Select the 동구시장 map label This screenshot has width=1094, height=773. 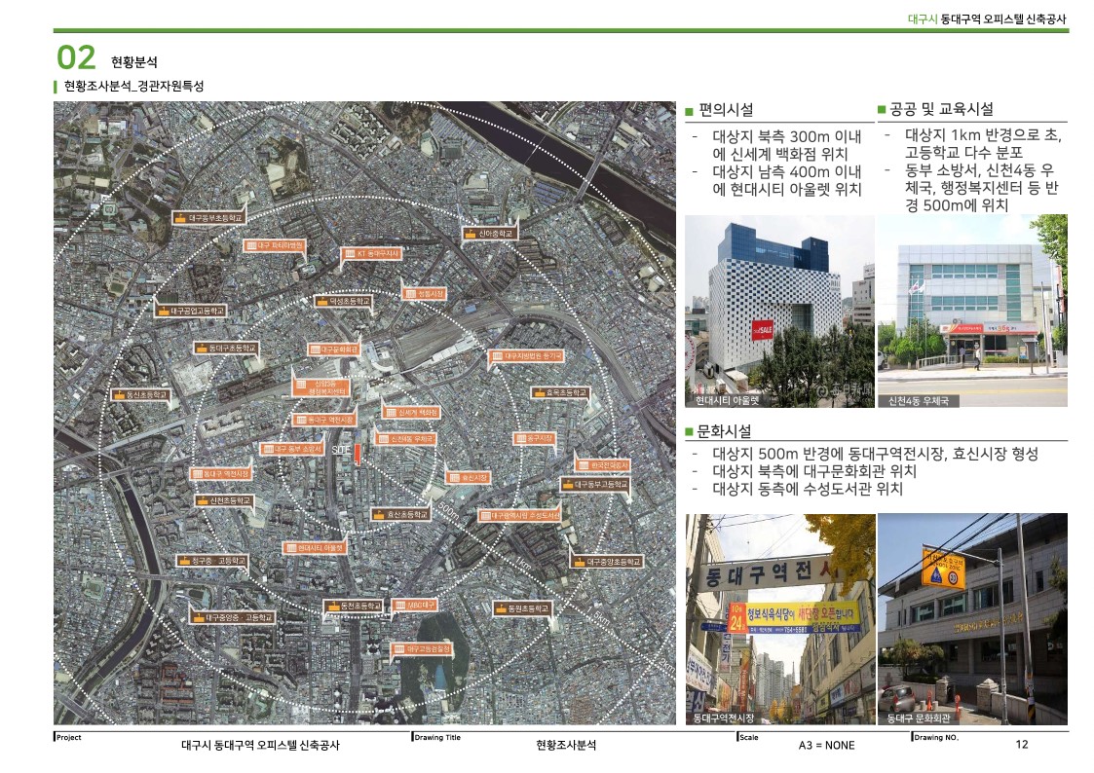(535, 438)
